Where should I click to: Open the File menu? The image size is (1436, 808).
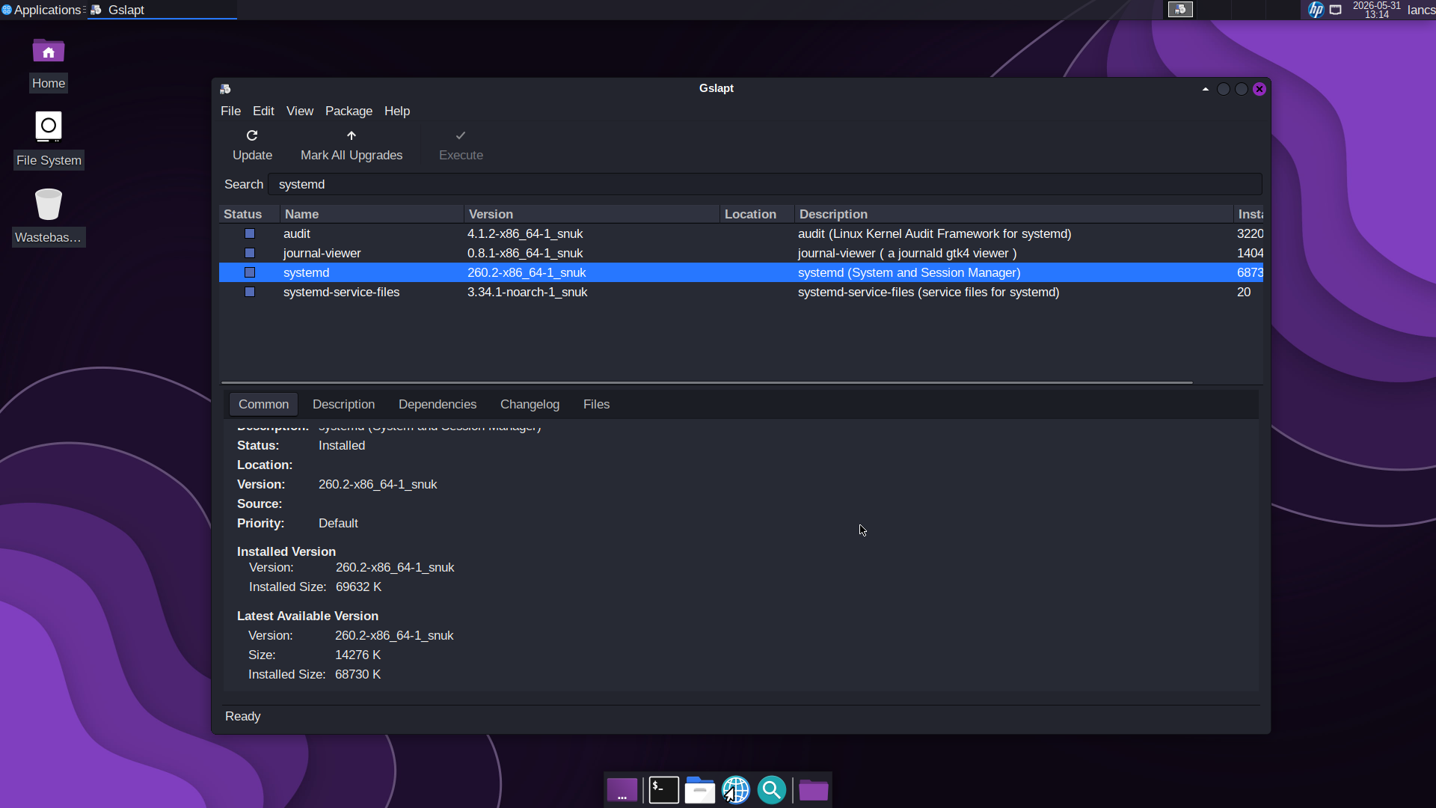(x=230, y=111)
